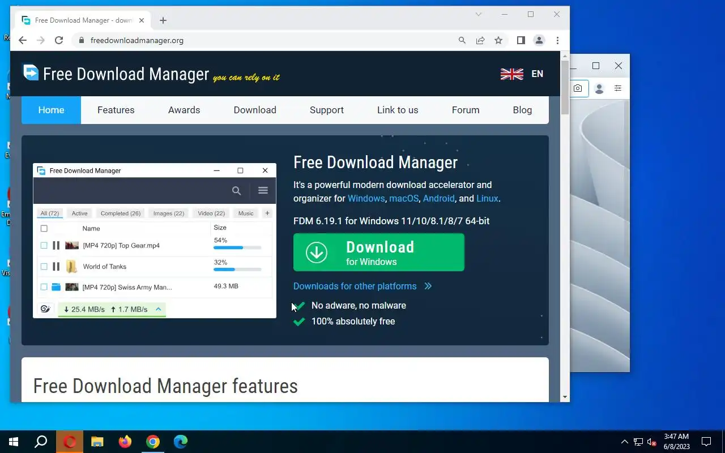Open the Chrome side panel icon
725x453 pixels.
[521, 40]
